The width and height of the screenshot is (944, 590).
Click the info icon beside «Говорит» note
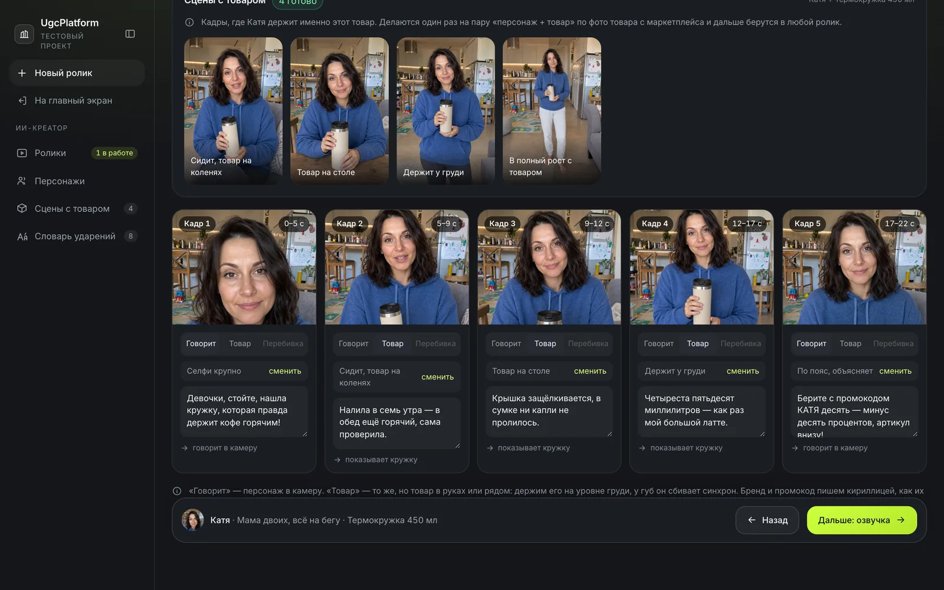pyautogui.click(x=176, y=491)
